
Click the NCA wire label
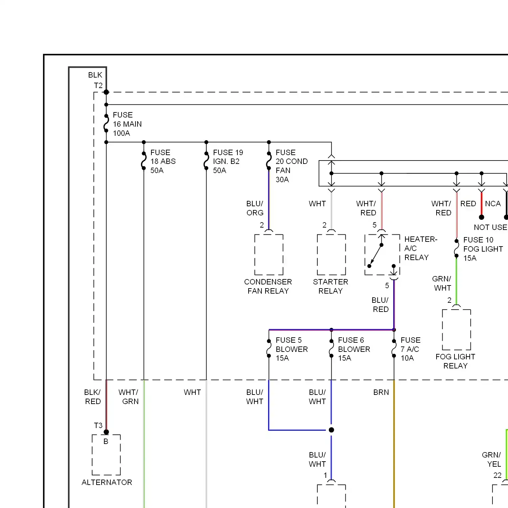pos(493,204)
